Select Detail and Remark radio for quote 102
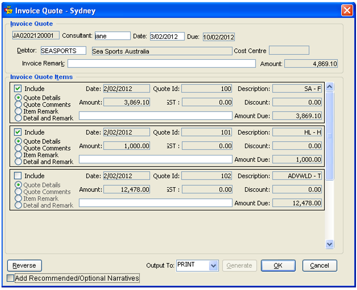357x290 pixels. point(18,206)
